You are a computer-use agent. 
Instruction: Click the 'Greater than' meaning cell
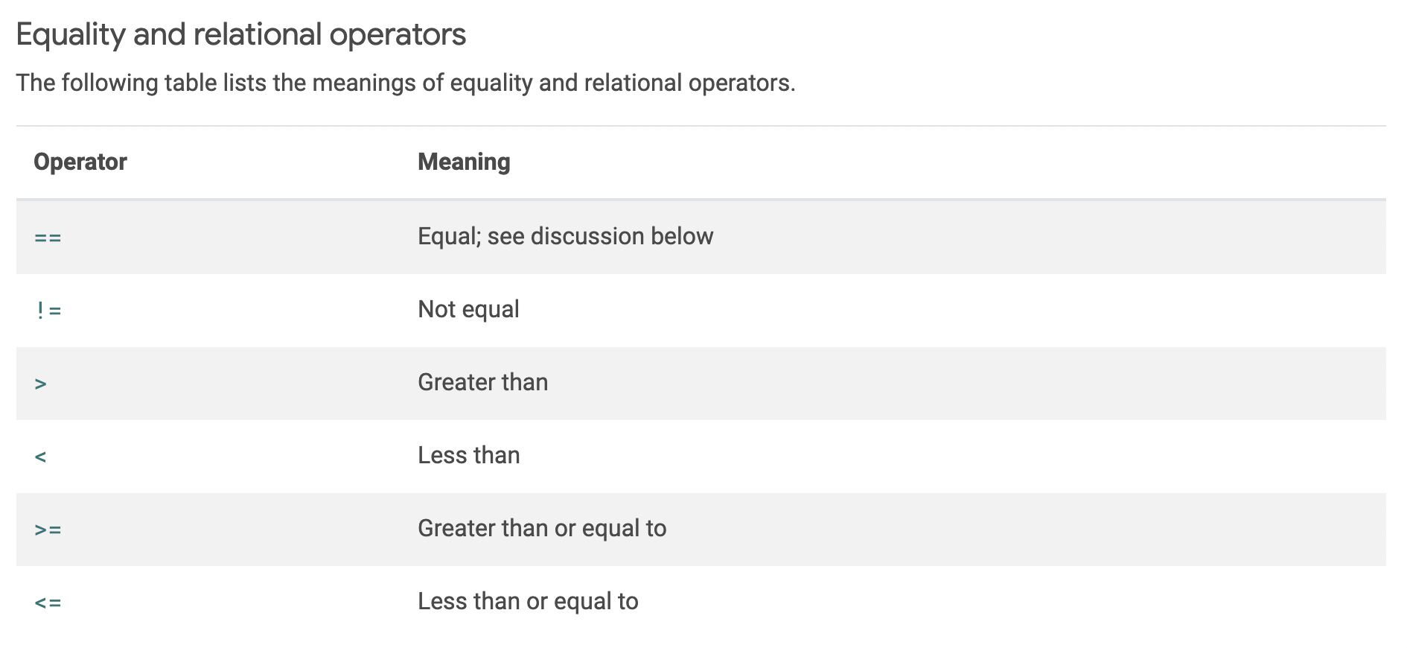(482, 382)
